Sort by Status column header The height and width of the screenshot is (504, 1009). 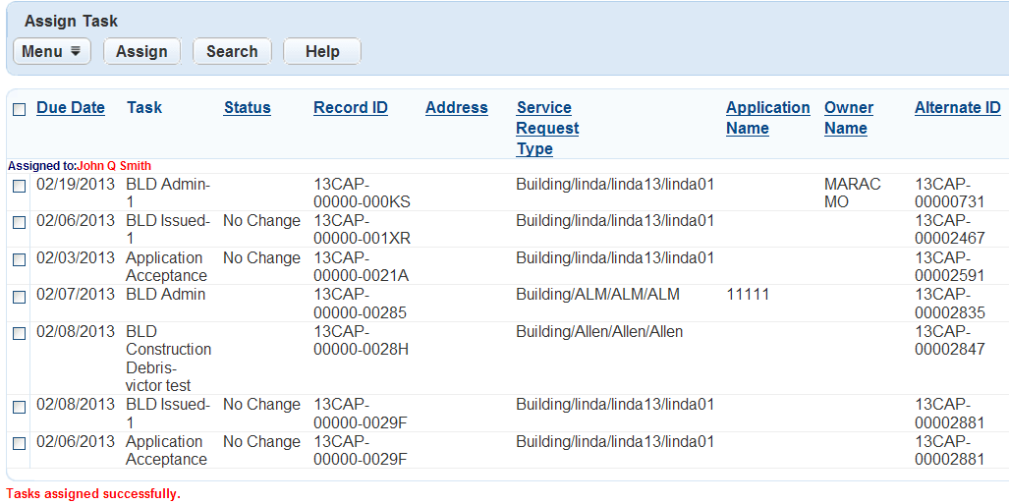coord(247,108)
